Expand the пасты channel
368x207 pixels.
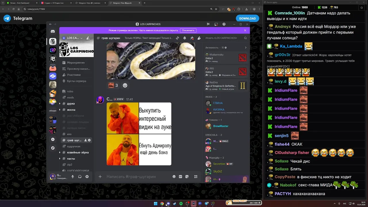point(60,158)
